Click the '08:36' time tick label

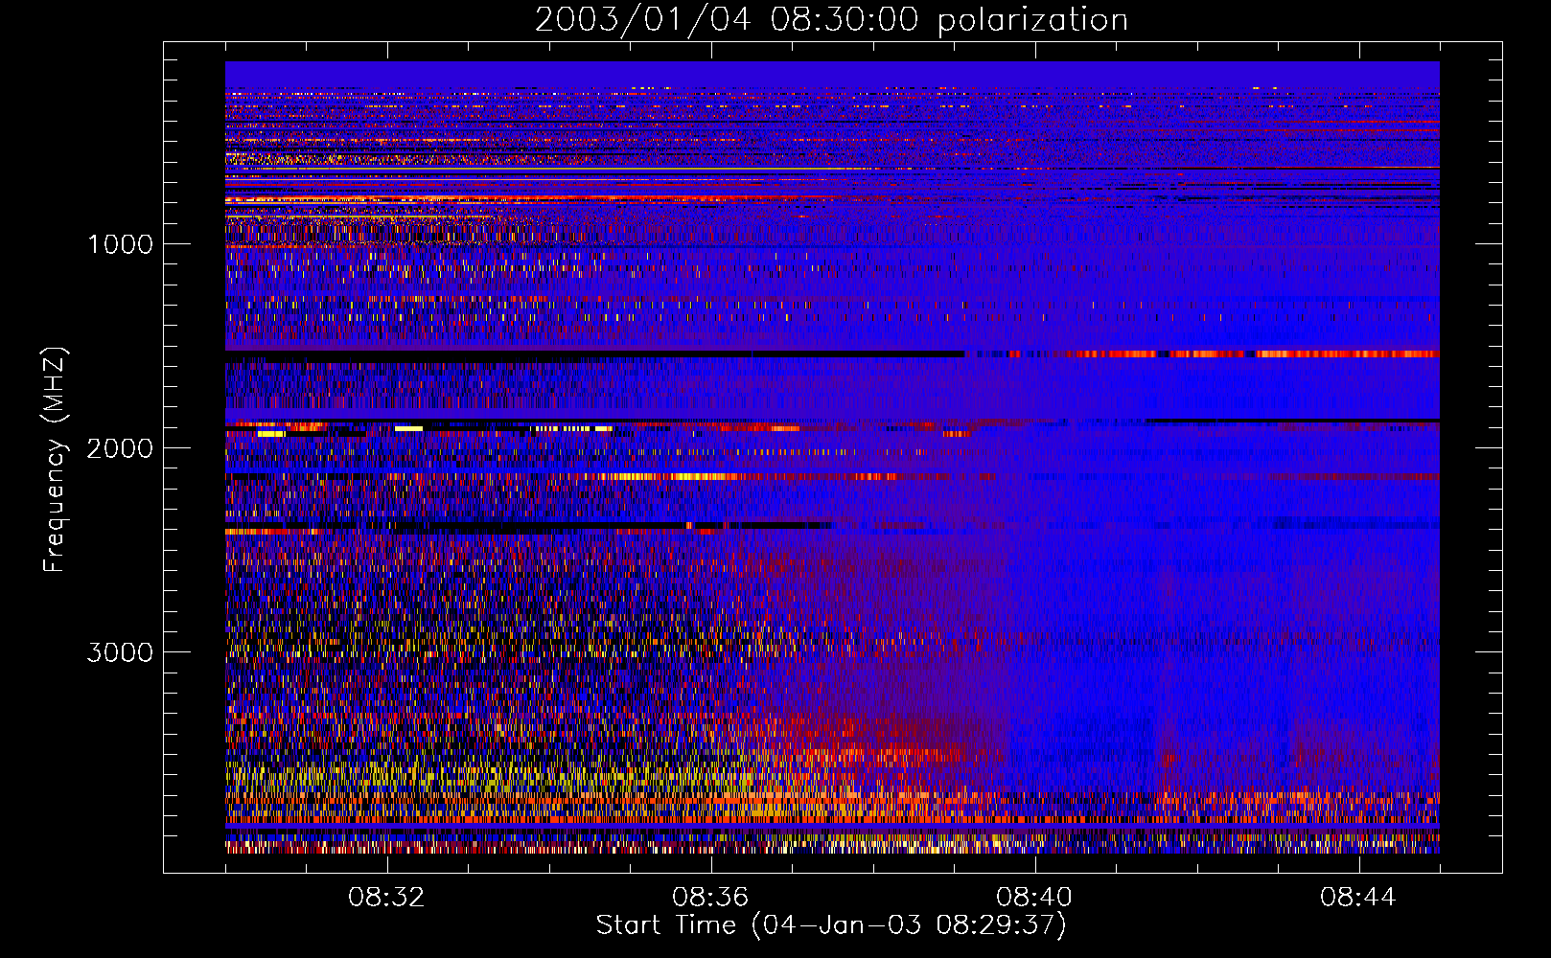(x=710, y=898)
